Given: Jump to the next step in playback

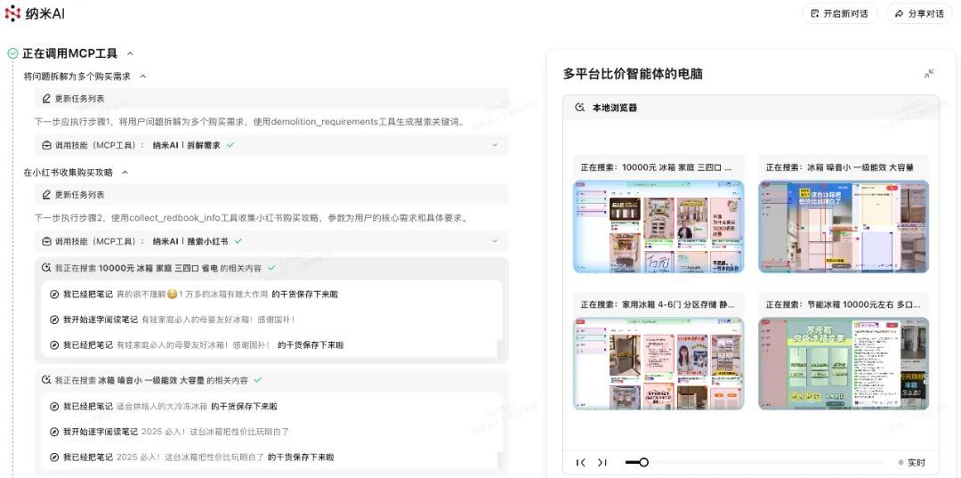Looking at the screenshot, I should tap(602, 462).
